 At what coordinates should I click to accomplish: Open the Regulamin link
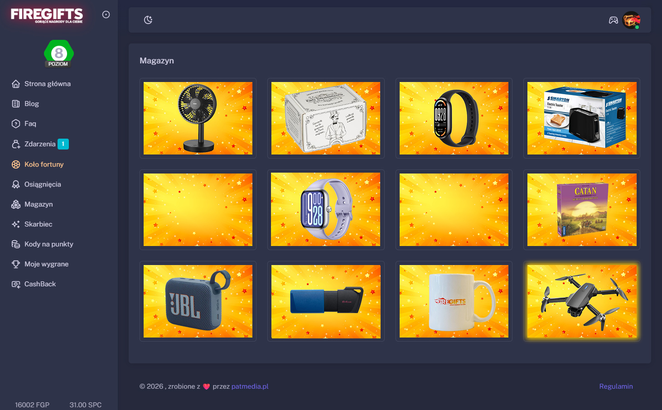tap(616, 386)
